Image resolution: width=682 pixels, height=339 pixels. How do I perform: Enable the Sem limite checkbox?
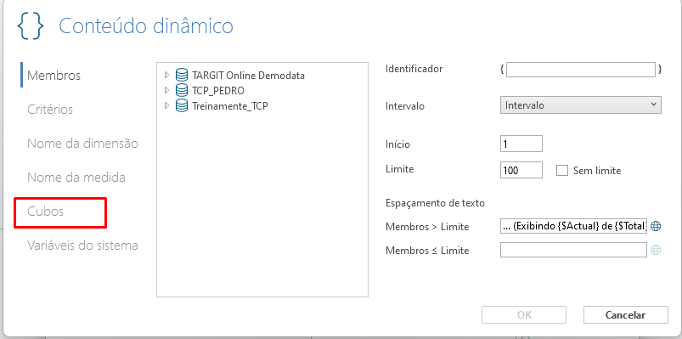562,171
